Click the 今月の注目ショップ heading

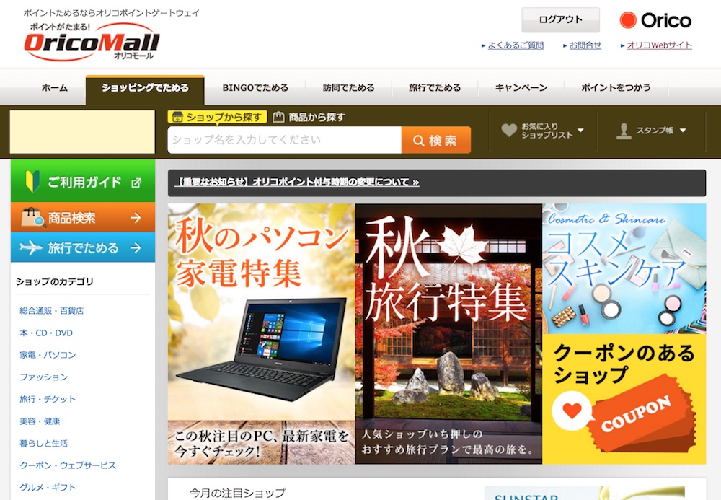238,493
